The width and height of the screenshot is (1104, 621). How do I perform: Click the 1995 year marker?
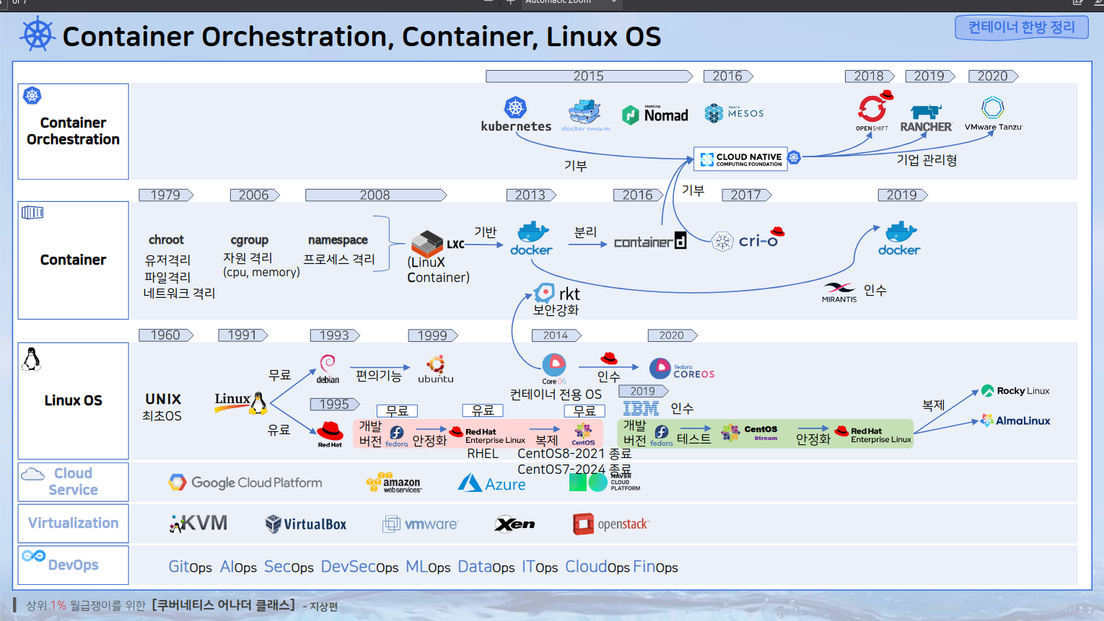pos(335,404)
